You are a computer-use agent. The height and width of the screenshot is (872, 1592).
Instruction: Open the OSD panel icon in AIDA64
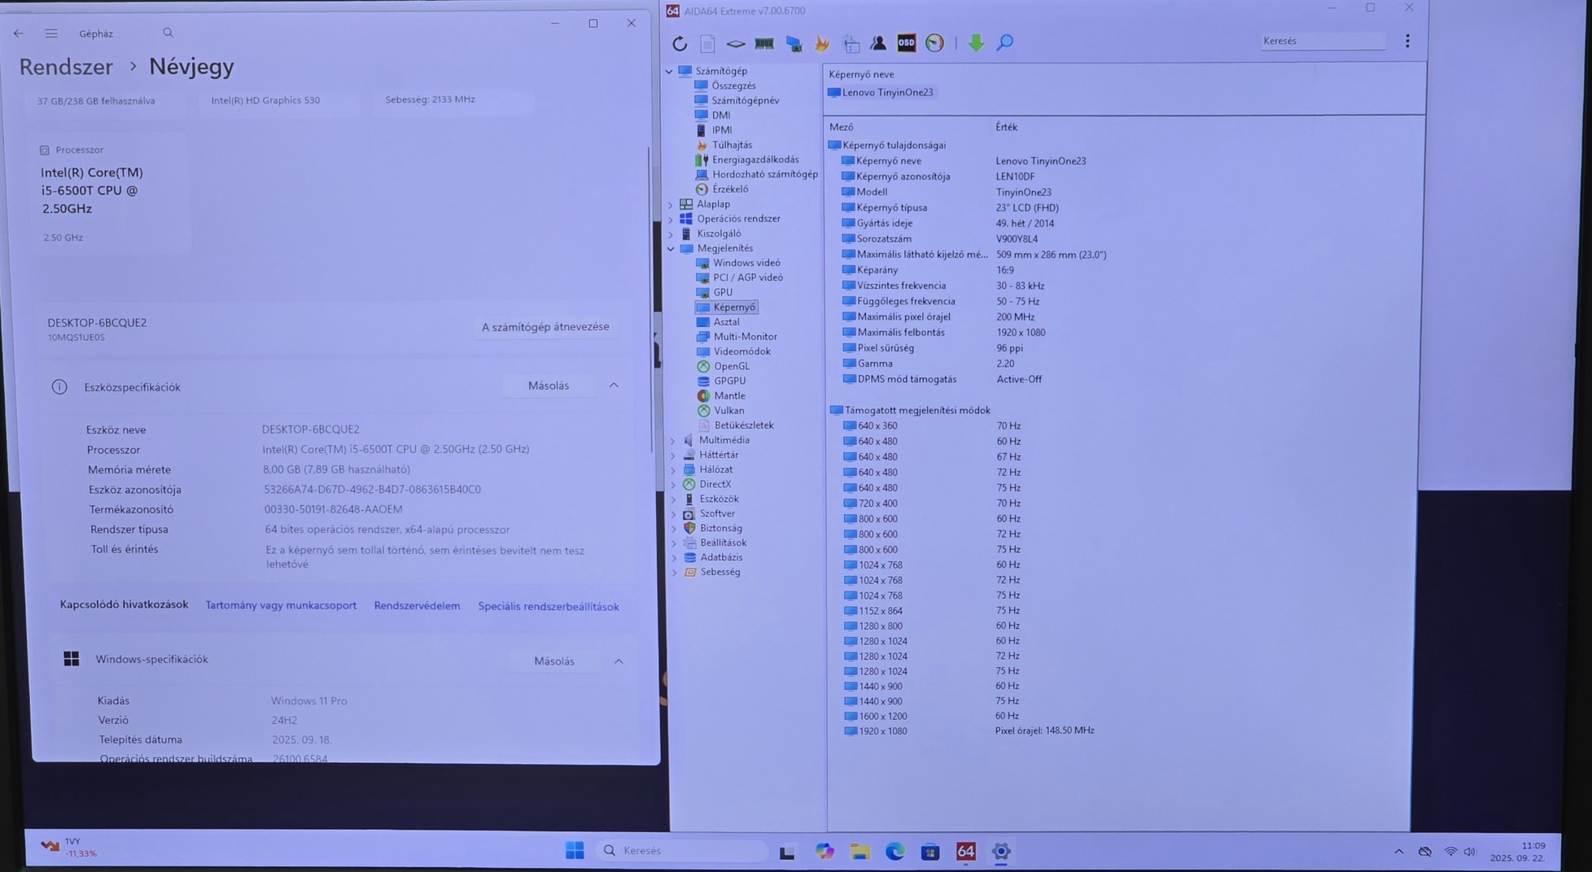click(x=906, y=43)
